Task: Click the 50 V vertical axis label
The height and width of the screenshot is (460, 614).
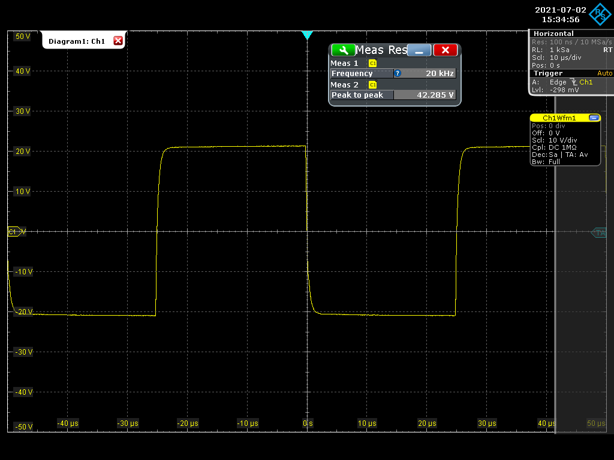Action: [x=22, y=37]
